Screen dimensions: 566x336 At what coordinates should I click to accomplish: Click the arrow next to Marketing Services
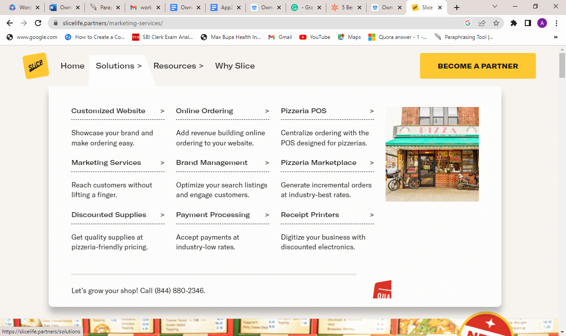click(162, 163)
